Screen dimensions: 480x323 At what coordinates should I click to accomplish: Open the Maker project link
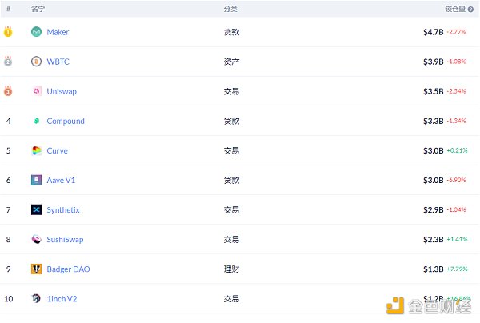[x=58, y=32]
